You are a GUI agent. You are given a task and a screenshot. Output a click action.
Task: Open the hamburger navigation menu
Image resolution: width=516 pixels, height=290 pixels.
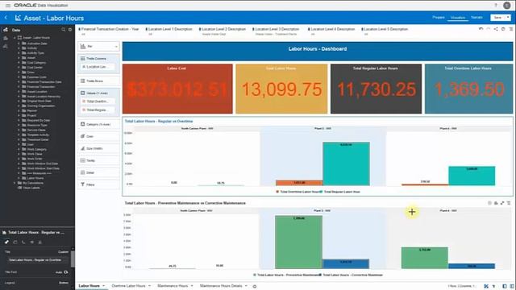click(x=8, y=6)
